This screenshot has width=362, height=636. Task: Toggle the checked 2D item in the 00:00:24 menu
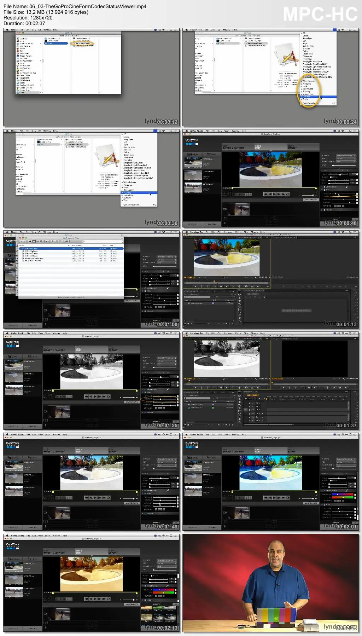[318, 33]
